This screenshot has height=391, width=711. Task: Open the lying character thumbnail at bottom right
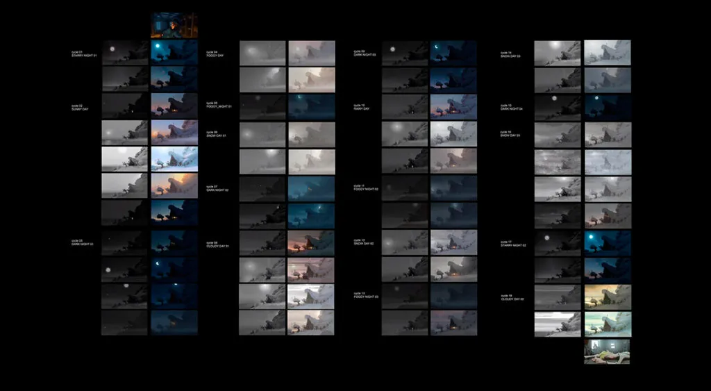607,351
